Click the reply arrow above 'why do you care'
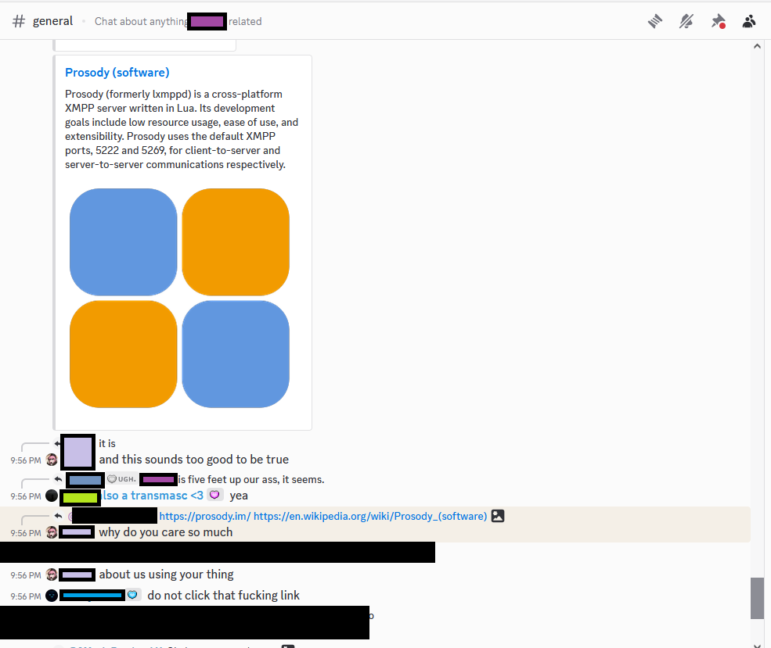The width and height of the screenshot is (771, 648). (x=59, y=516)
